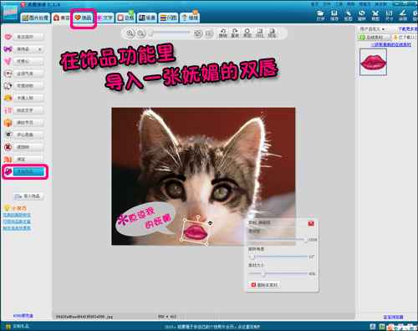Image resolution: width=418 pixels, height=331 pixels.
Task: Click the rotation handle above lips sticker
Action: tap(198, 216)
